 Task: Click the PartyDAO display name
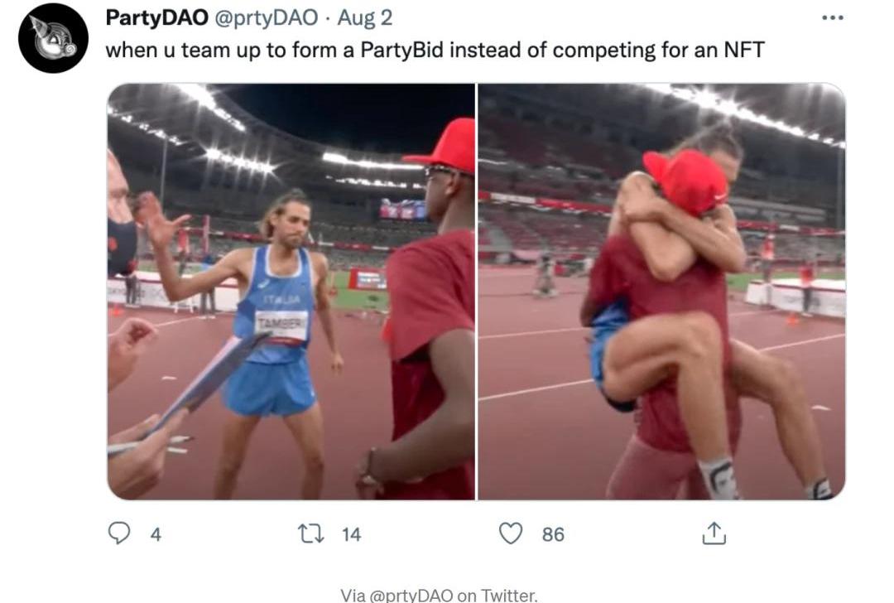click(x=156, y=17)
